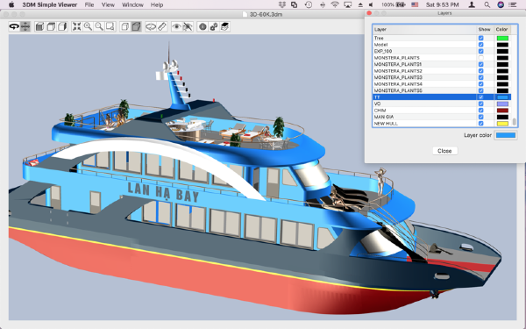
Task: Select the measure ruler tool
Action: (x=162, y=26)
